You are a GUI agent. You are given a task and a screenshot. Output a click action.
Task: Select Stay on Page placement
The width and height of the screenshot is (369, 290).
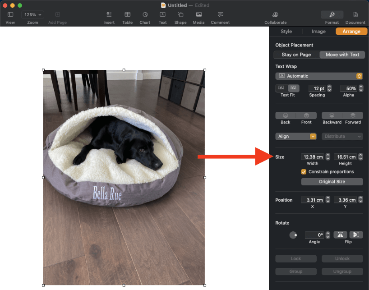click(296, 55)
